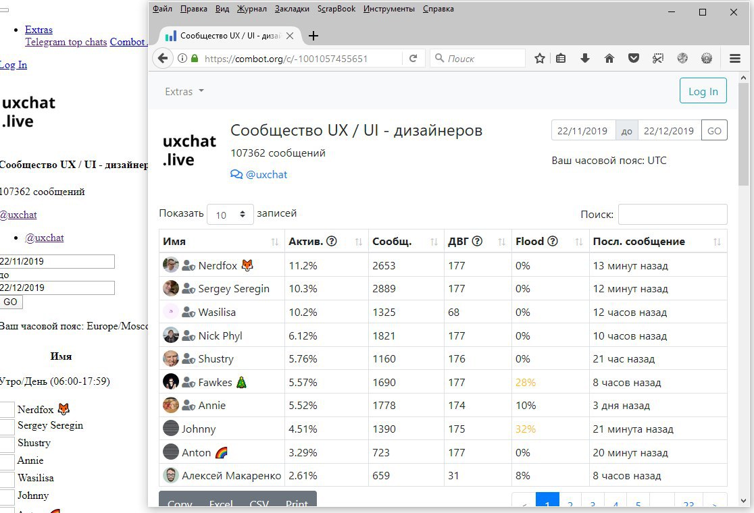Open the Показать records count dropdown
Image resolution: width=754 pixels, height=513 pixels.
230,215
